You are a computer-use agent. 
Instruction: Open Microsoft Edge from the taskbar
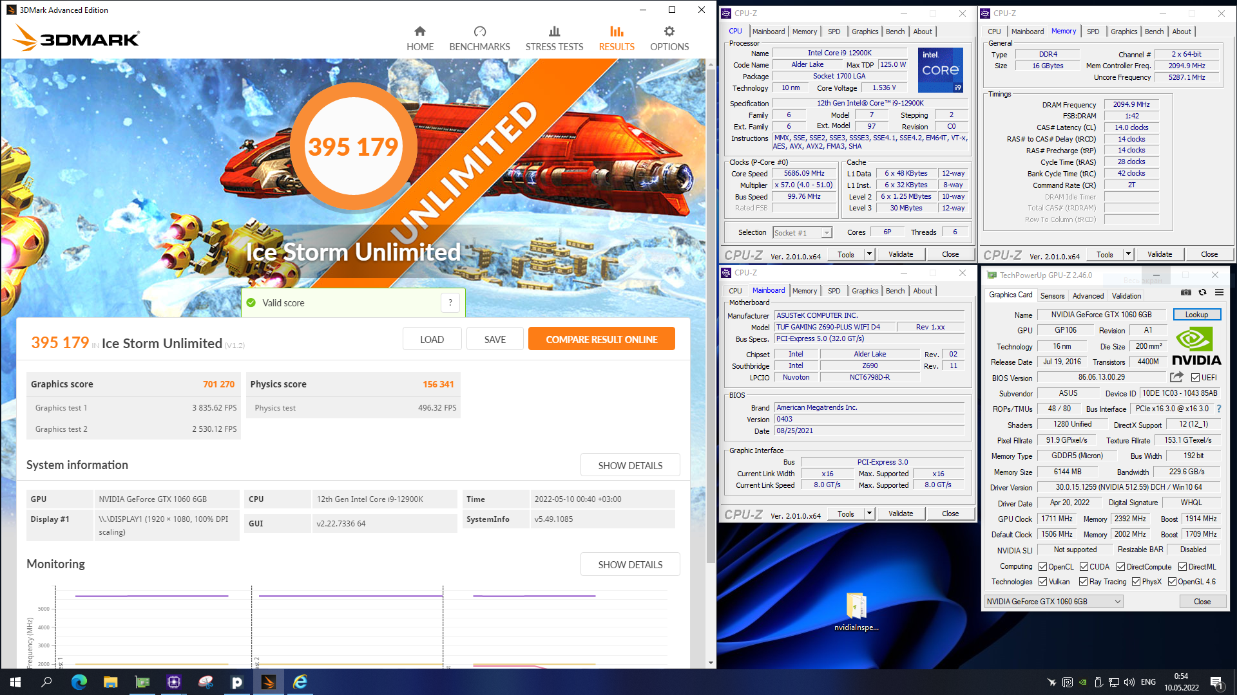click(x=79, y=682)
